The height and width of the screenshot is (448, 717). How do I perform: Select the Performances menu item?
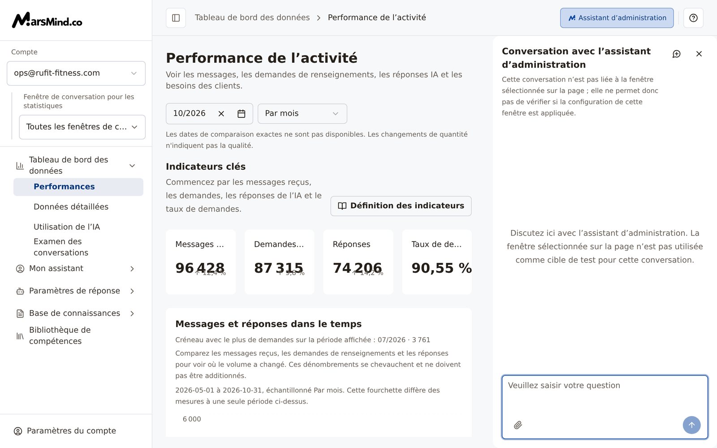(x=78, y=187)
